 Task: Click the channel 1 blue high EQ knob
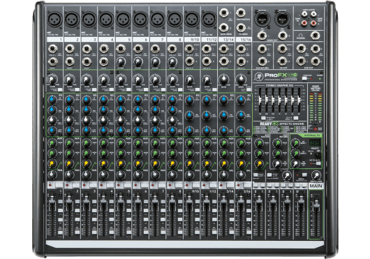pyautogui.click(x=52, y=100)
